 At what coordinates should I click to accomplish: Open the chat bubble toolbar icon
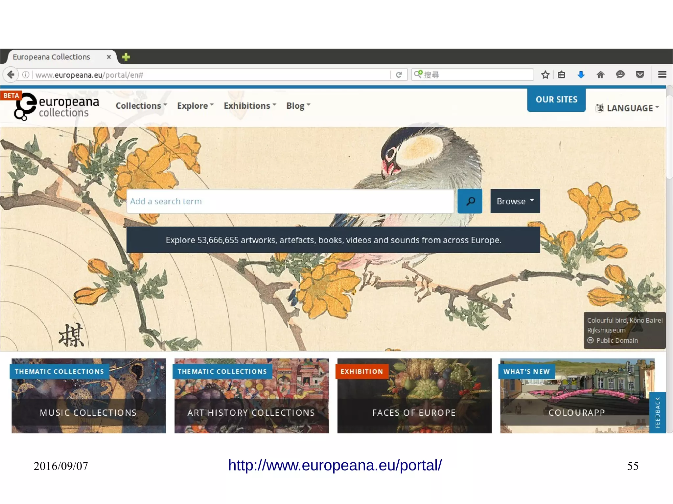click(x=620, y=75)
